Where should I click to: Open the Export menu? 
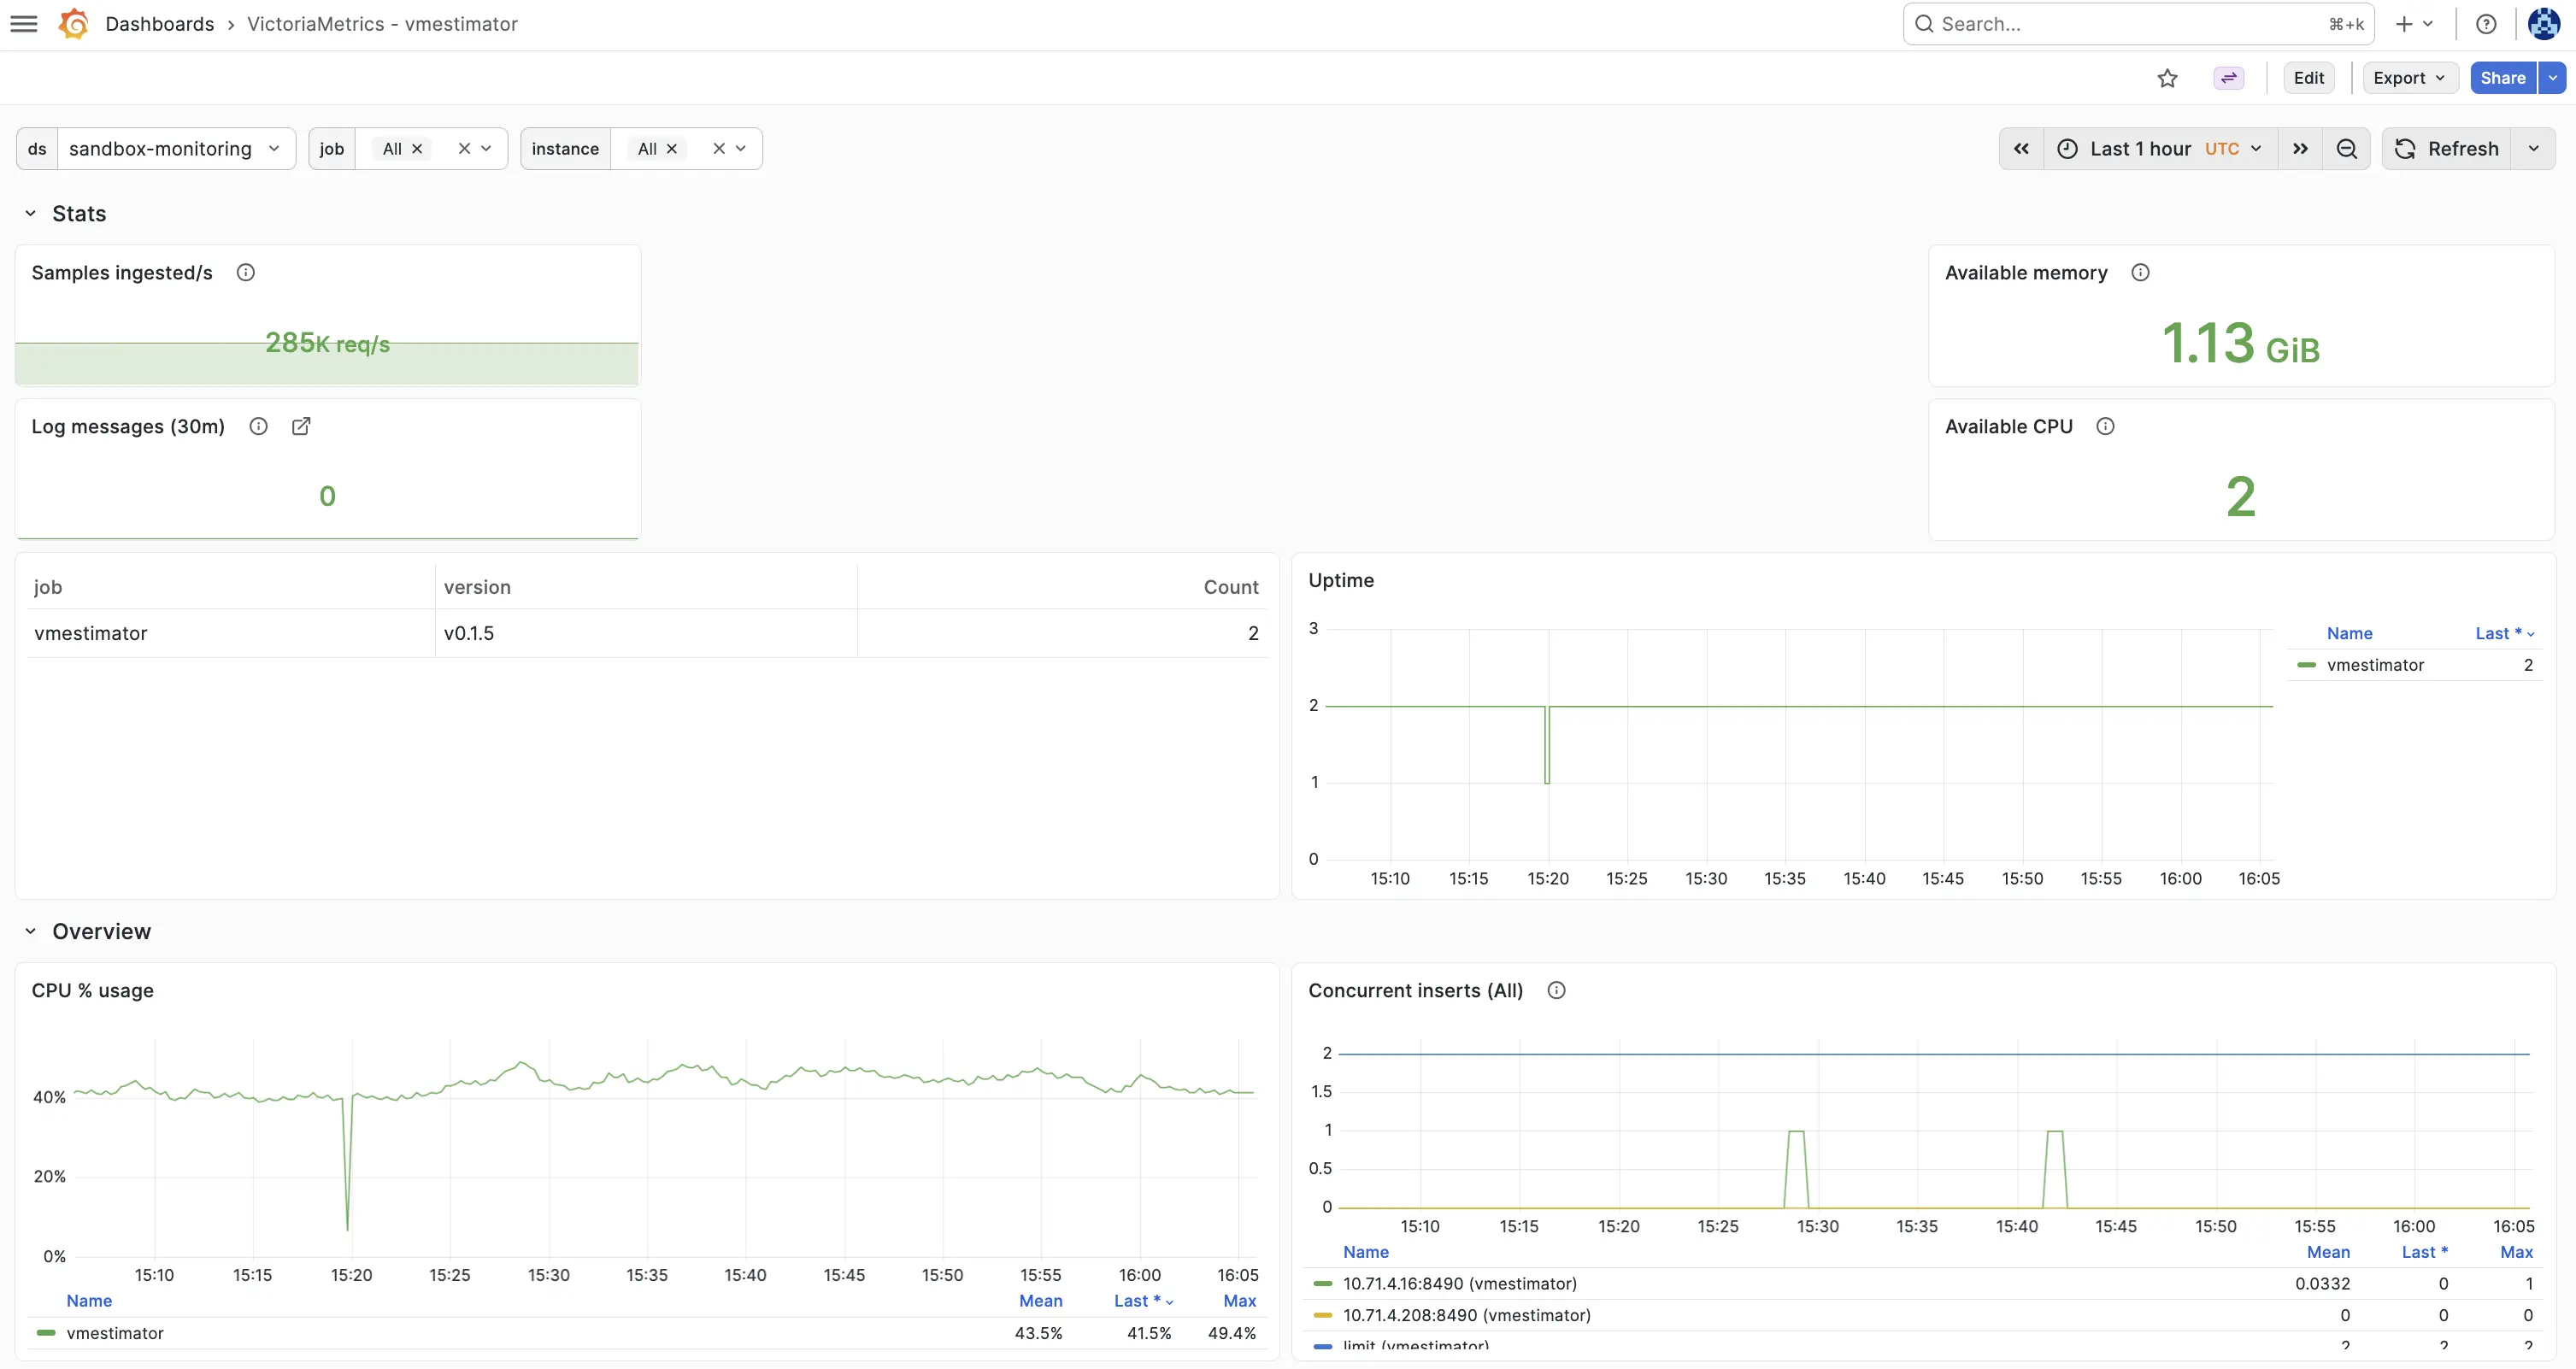click(x=2409, y=78)
